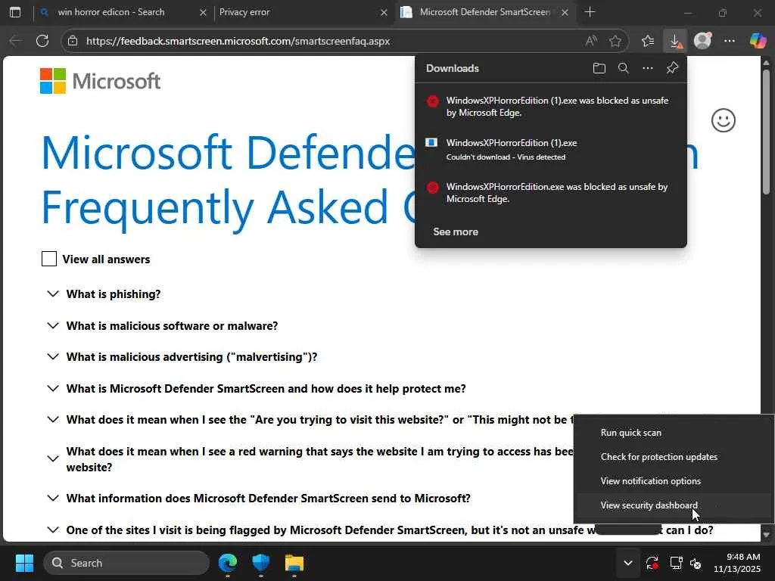Toggle the Downloads toolbar button

click(675, 41)
